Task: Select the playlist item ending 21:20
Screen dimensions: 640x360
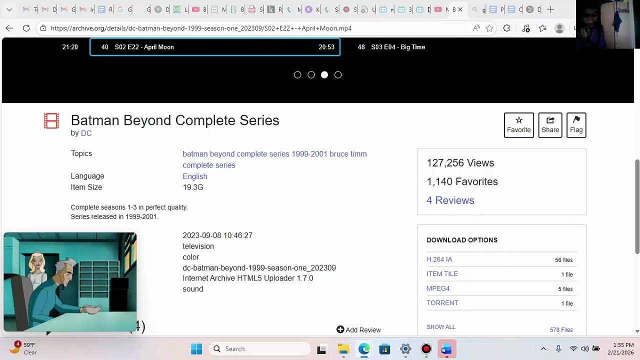Action: 70,47
